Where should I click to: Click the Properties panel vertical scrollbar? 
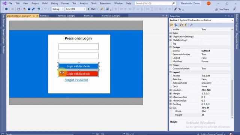232,98
